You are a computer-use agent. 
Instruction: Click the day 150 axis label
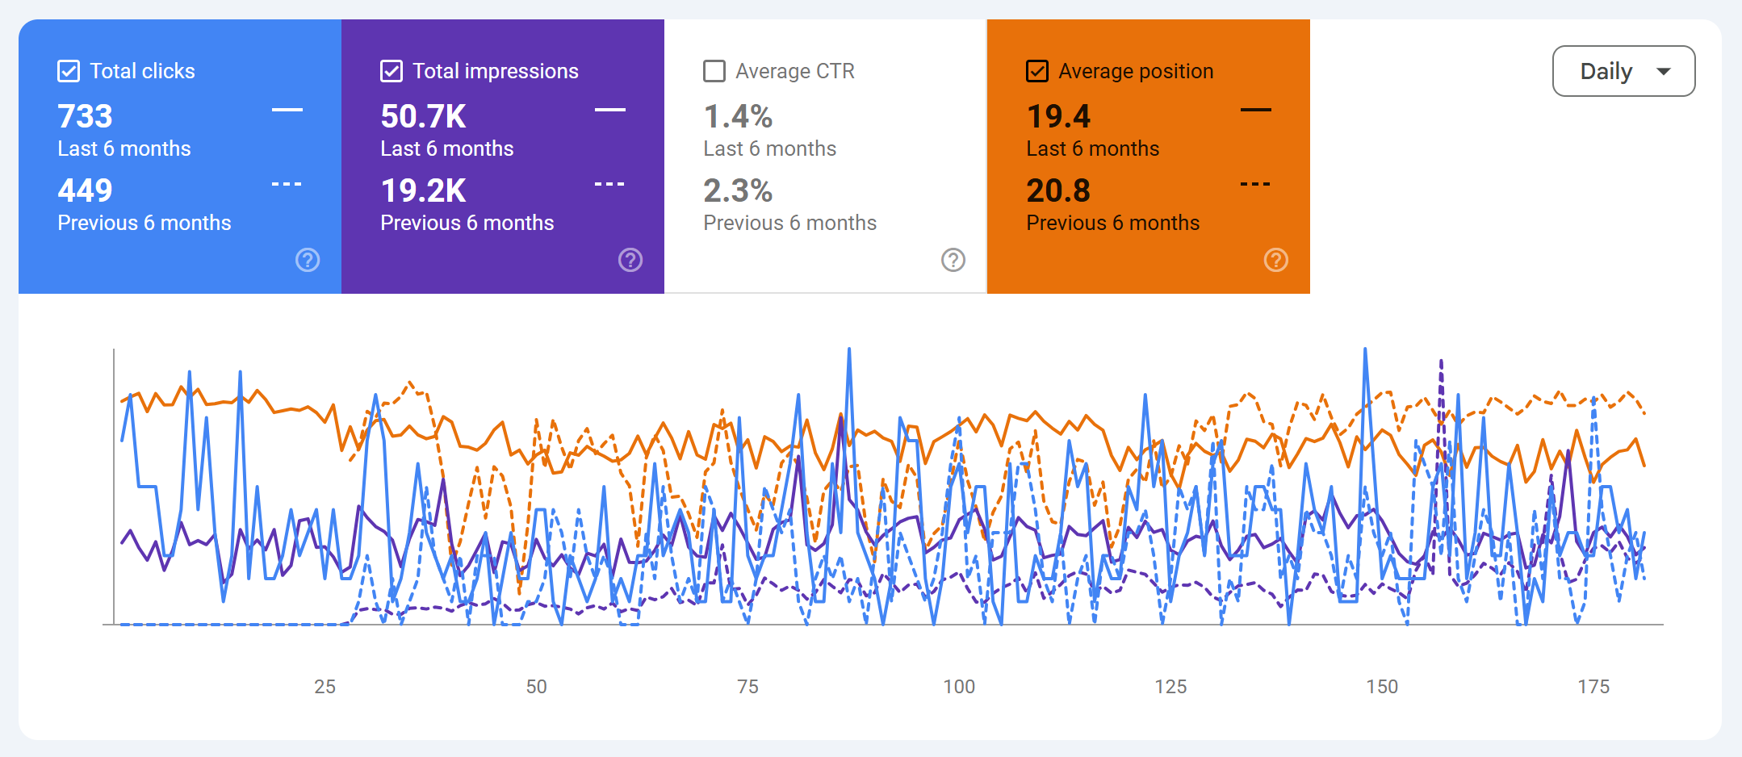pyautogui.click(x=1382, y=687)
